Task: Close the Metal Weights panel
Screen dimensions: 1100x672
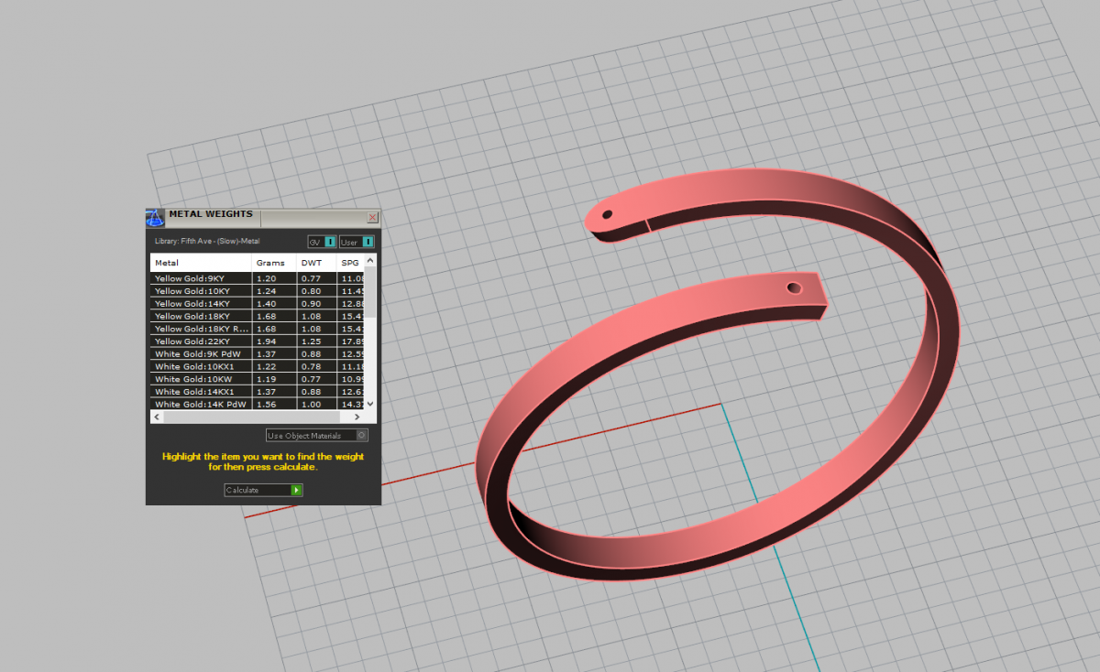Action: 372,218
